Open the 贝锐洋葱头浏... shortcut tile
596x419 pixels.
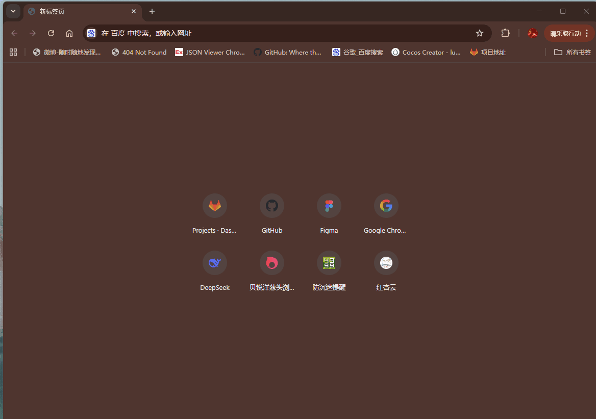pos(272,270)
